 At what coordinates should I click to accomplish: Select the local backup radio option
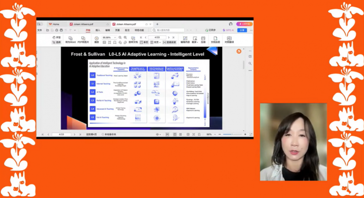point(103,134)
